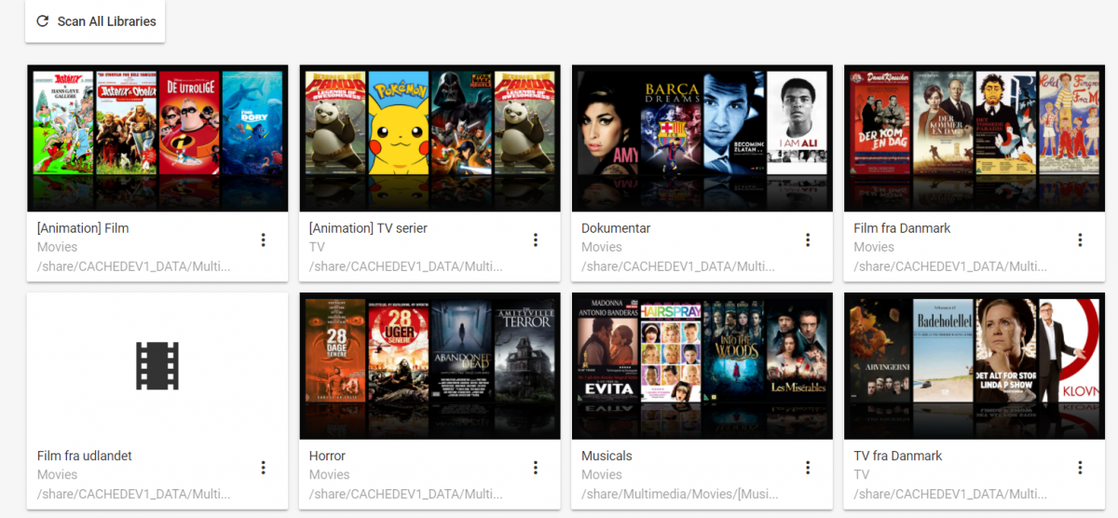Click the folder path under Horror
The height and width of the screenshot is (518, 1118).
pos(405,494)
